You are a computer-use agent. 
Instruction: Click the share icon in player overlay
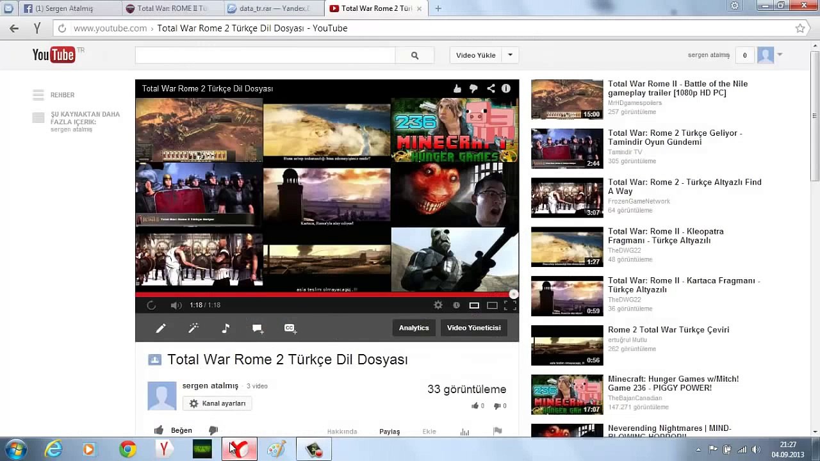point(491,89)
